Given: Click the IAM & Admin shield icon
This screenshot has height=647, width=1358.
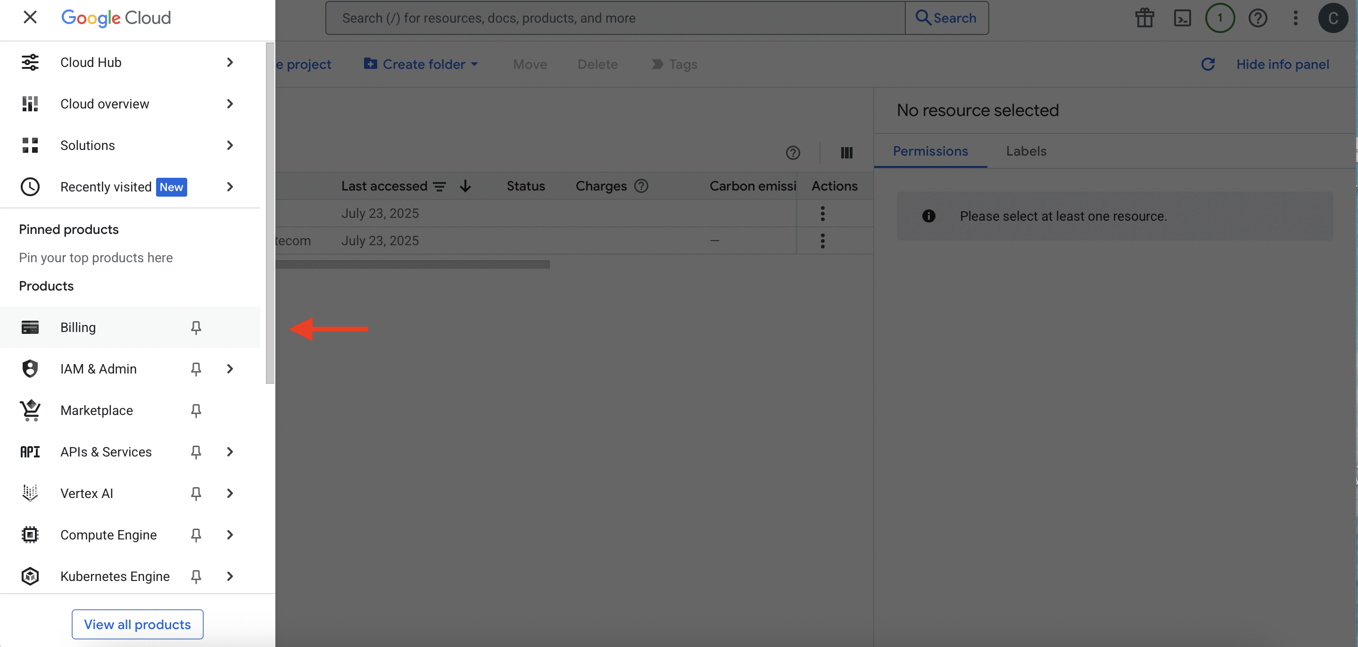Looking at the screenshot, I should [x=30, y=369].
